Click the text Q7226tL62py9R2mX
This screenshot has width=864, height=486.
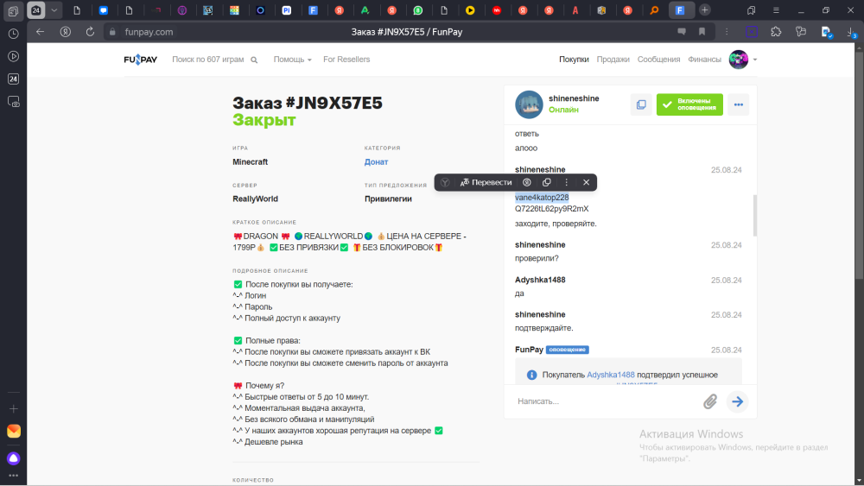tap(551, 209)
